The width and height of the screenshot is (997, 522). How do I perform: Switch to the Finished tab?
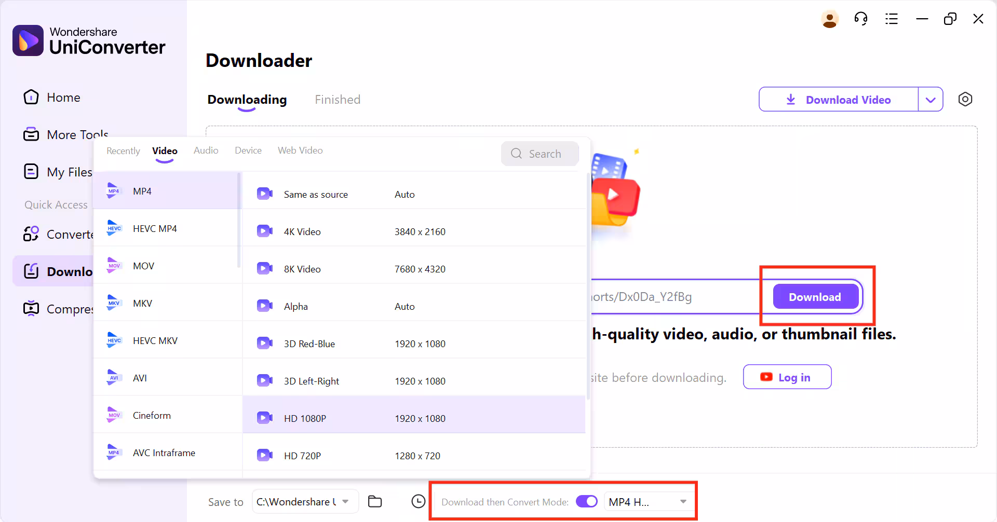338,100
